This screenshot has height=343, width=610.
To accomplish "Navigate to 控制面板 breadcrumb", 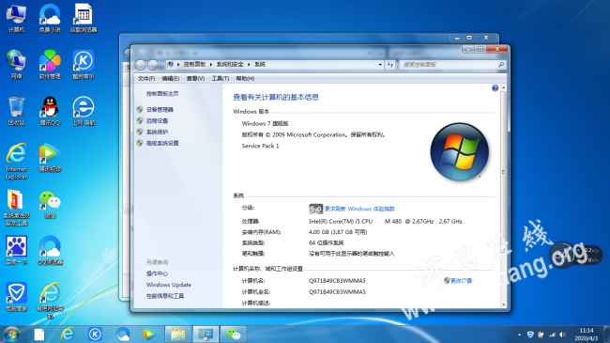I will pos(194,64).
